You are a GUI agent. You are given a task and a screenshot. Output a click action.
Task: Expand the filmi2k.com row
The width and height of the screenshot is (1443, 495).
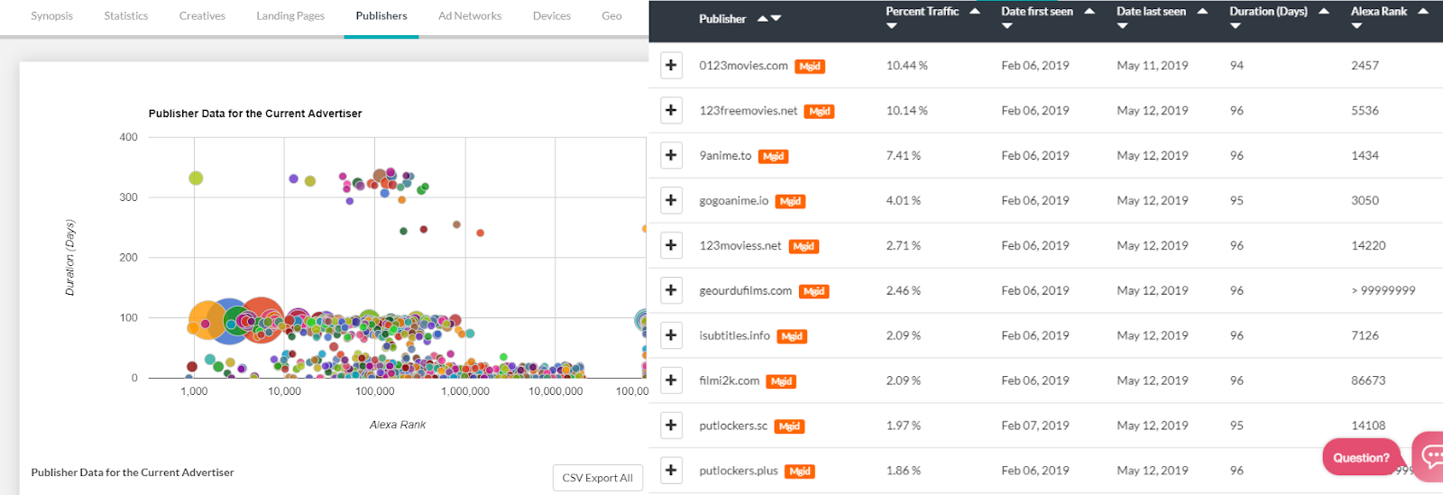point(671,380)
